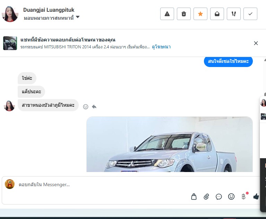
Task: Mark conversation unread with envelope icon
Action: [x=217, y=14]
